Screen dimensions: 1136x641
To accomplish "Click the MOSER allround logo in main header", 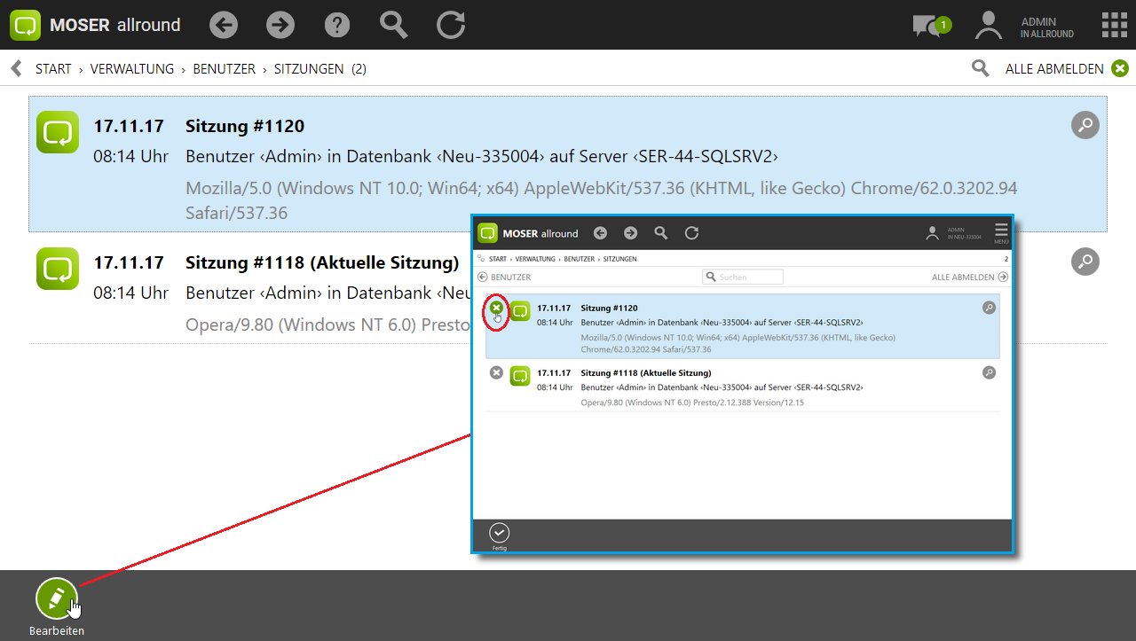I will pos(95,25).
